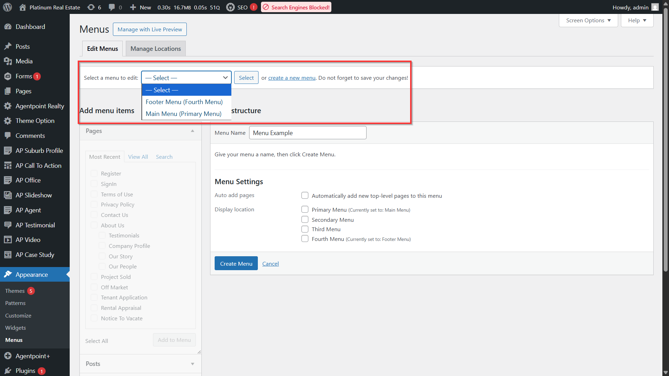Enable automatically add new top-level pages
Viewport: 669px width, 376px height.
tap(305, 196)
